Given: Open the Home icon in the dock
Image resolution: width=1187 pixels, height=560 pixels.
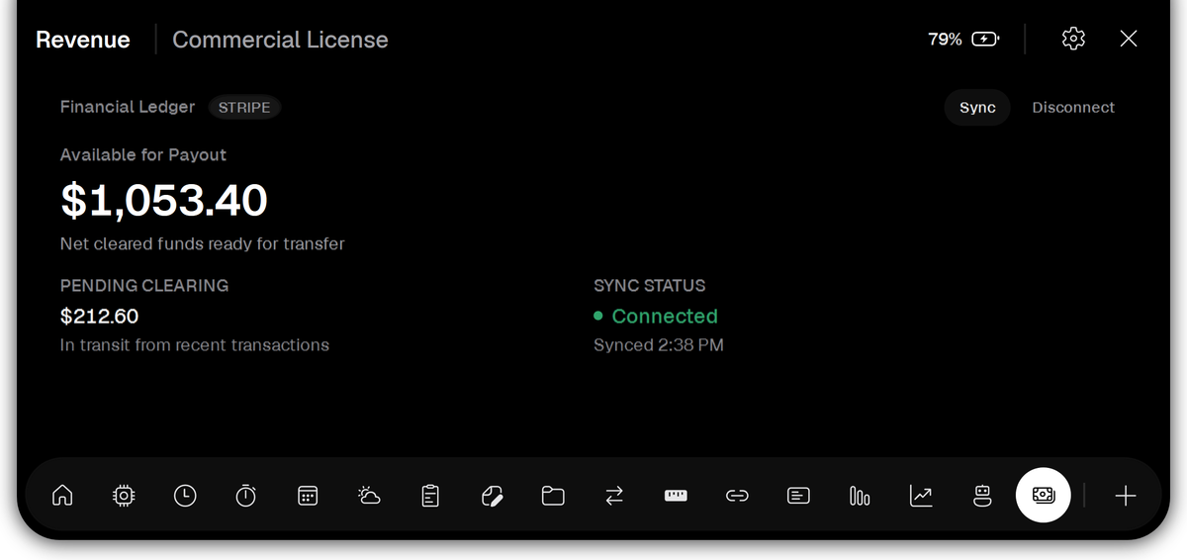Looking at the screenshot, I should [x=62, y=496].
